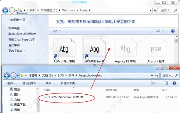The image size is (180, 113).
Task: Select the ADMUI3Sm 常规 font
Action: (95, 51)
